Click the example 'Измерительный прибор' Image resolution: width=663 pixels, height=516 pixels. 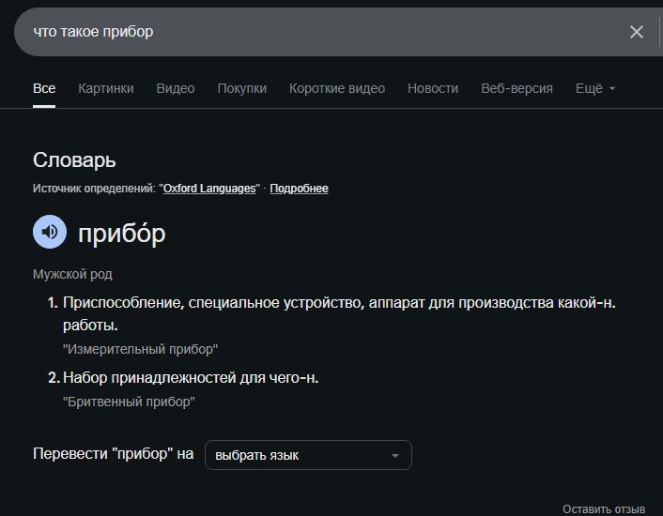point(140,349)
